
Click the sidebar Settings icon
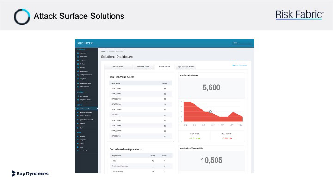coord(78,136)
